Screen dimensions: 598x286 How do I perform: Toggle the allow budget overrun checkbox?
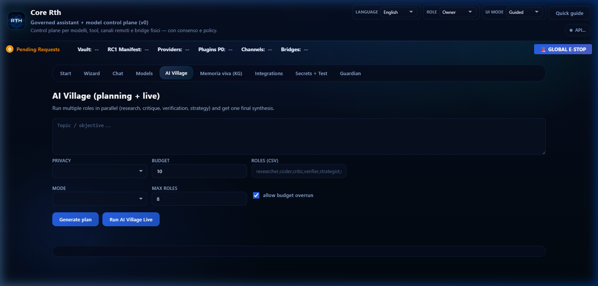[256, 195]
